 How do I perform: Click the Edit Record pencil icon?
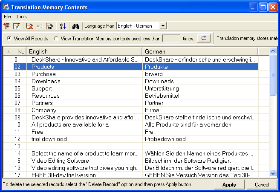[17, 26]
